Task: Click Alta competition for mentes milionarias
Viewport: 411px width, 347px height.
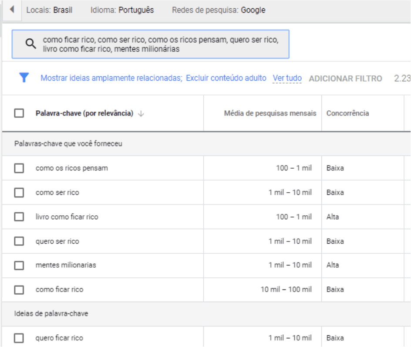Action: (333, 265)
